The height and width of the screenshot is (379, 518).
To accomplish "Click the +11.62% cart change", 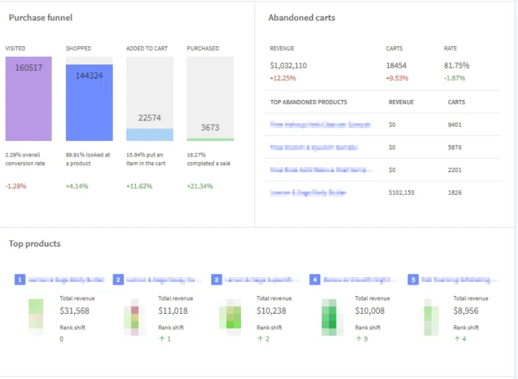I will tap(139, 186).
